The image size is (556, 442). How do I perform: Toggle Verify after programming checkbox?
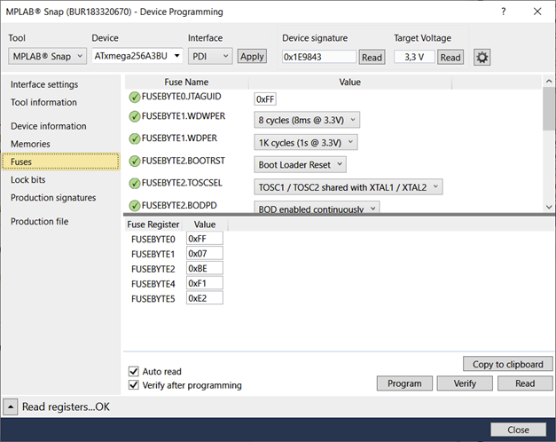tap(134, 385)
